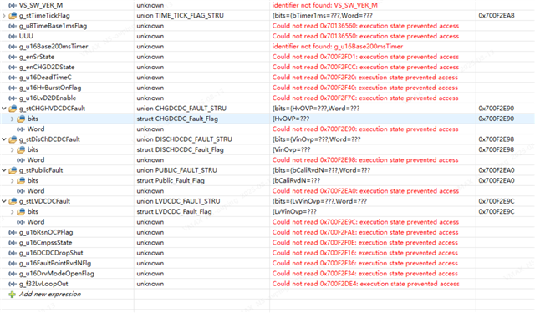
Task: Click the g_u16Base200msTimer variable icon
Action: (x=13, y=47)
